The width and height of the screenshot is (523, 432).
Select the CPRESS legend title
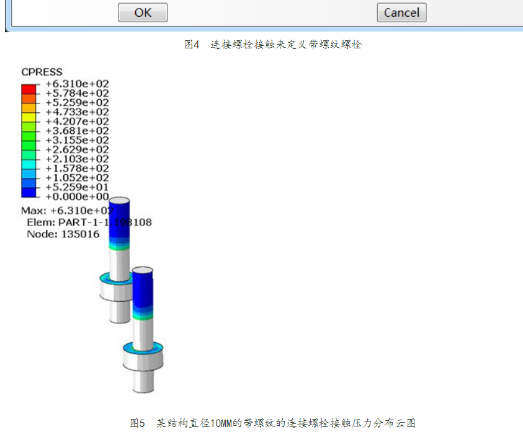pos(42,72)
